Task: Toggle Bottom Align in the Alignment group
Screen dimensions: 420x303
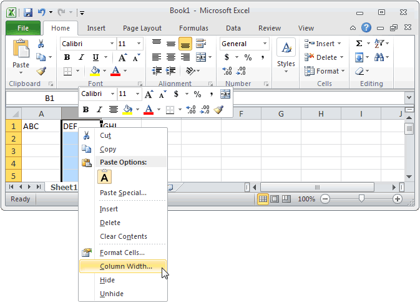Action: click(x=185, y=44)
